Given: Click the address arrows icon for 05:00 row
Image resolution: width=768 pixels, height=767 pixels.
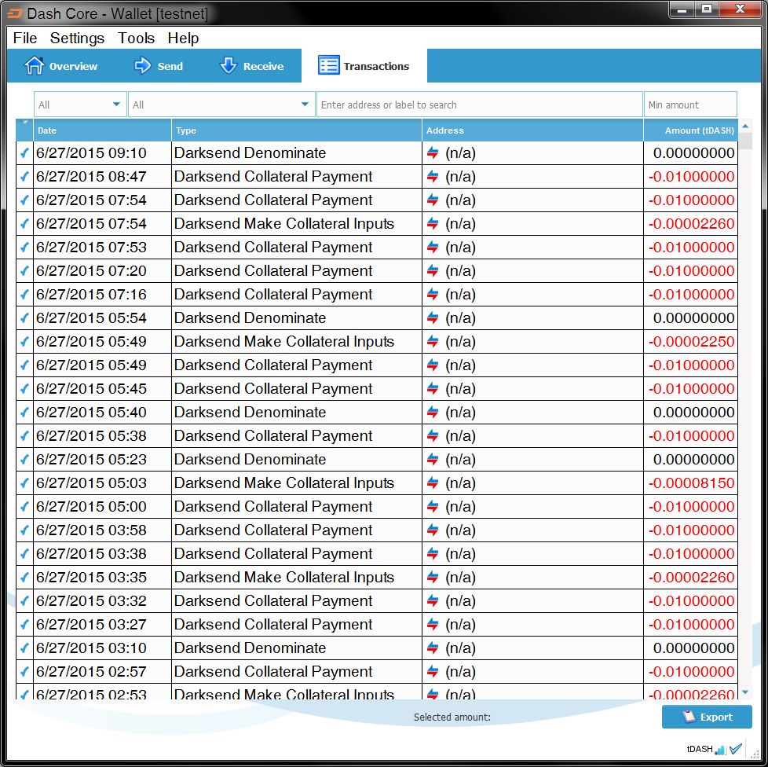Looking at the screenshot, I should tap(433, 506).
